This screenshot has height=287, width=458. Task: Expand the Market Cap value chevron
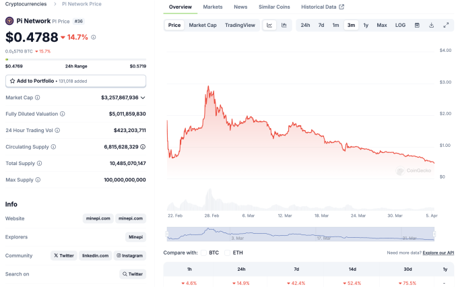(x=143, y=98)
